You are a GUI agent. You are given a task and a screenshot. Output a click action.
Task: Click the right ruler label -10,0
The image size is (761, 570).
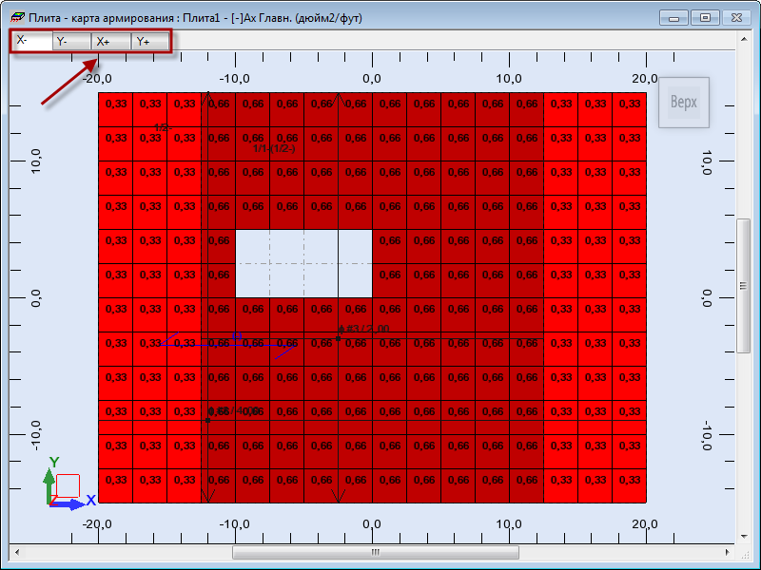tap(707, 435)
